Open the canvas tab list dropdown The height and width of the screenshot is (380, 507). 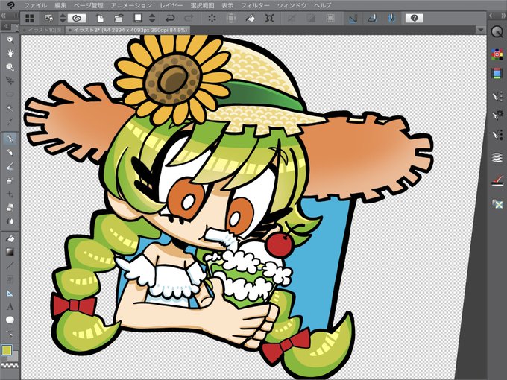(481, 30)
